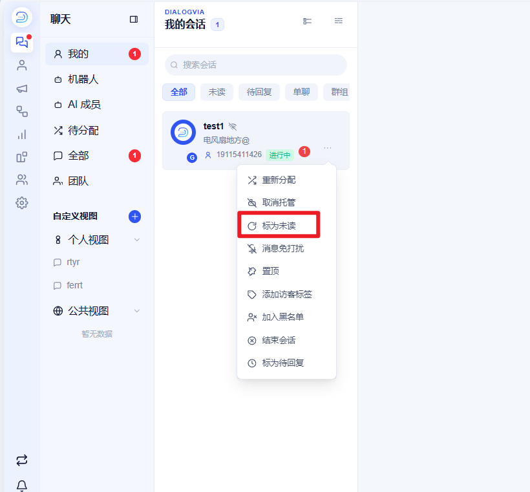Select the 群组 filter tab
530x492 pixels.
[338, 92]
